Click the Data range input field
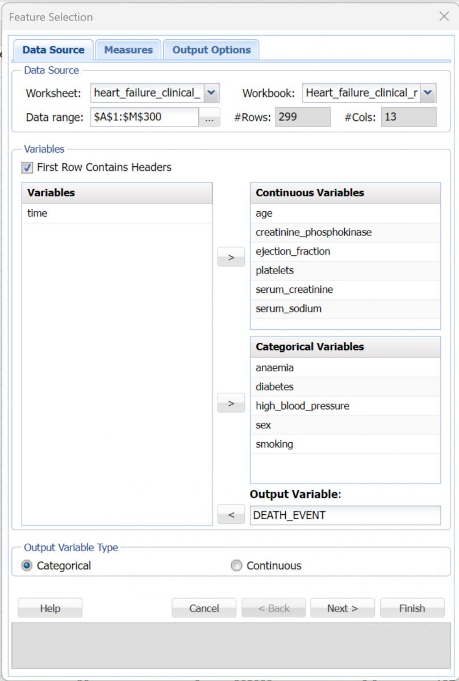The width and height of the screenshot is (459, 681). click(144, 117)
